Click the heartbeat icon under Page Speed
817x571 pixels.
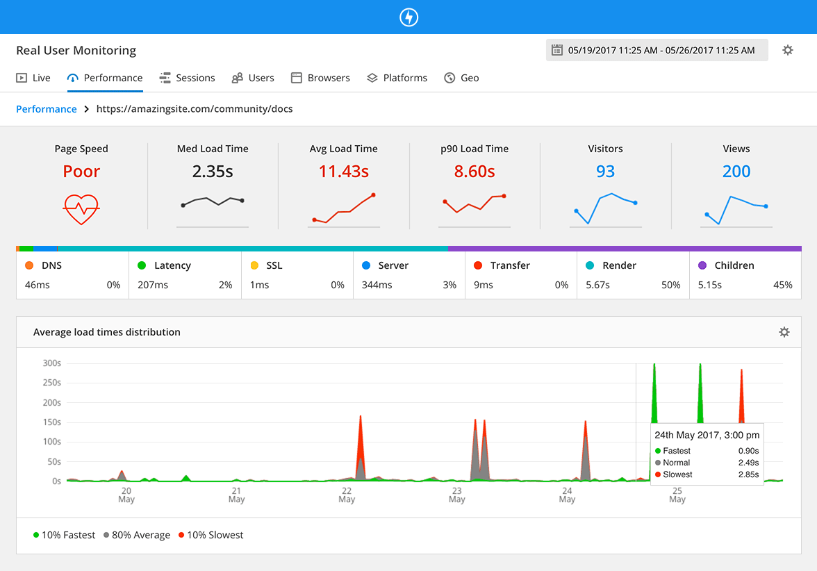point(81,210)
